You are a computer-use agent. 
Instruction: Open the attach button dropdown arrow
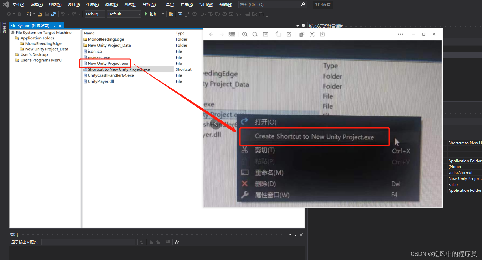163,14
